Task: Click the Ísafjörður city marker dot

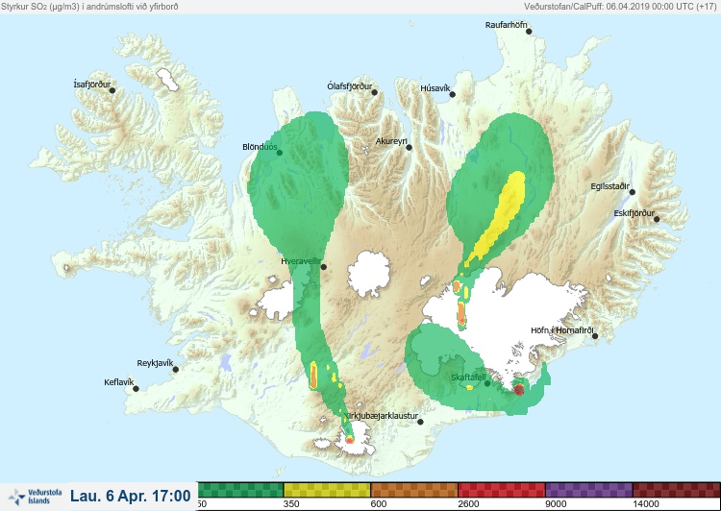Action: click(112, 90)
